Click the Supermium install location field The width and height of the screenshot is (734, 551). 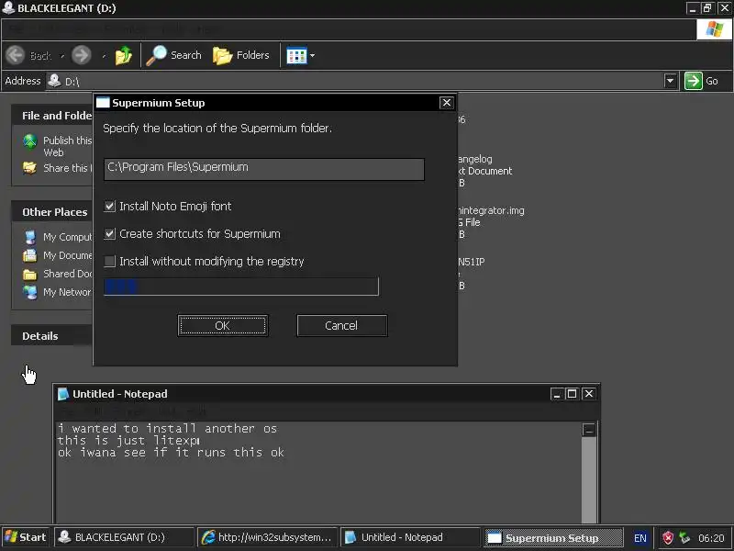tap(264, 169)
